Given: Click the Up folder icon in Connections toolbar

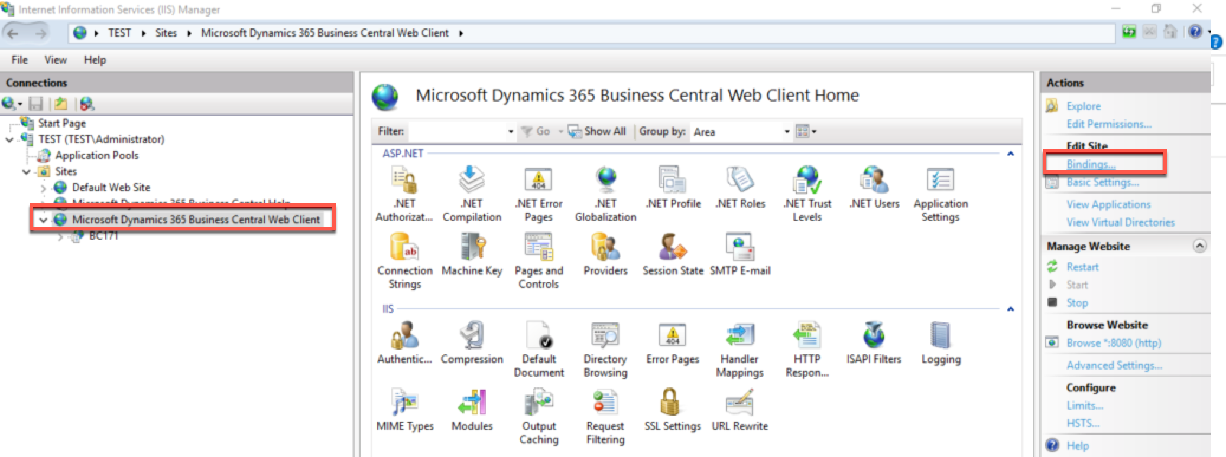Looking at the screenshot, I should coord(60,104).
